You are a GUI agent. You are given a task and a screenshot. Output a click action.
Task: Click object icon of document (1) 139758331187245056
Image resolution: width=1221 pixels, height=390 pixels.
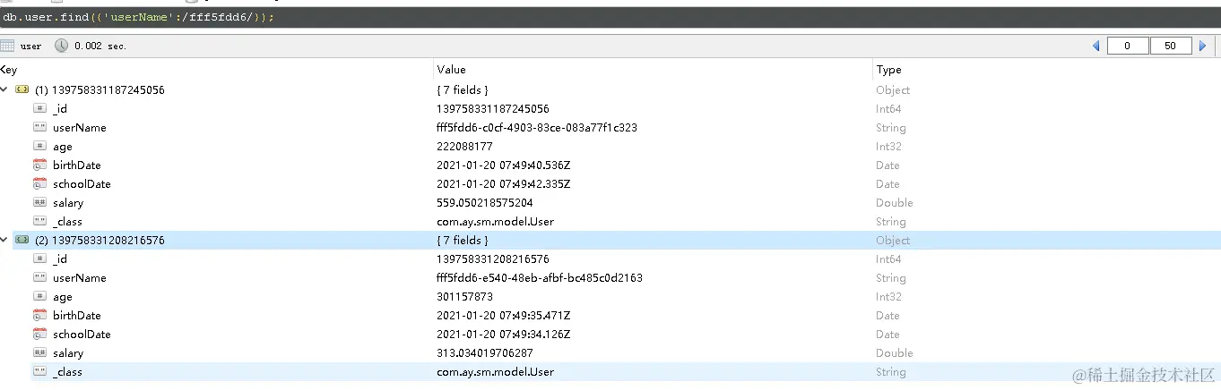(22, 89)
